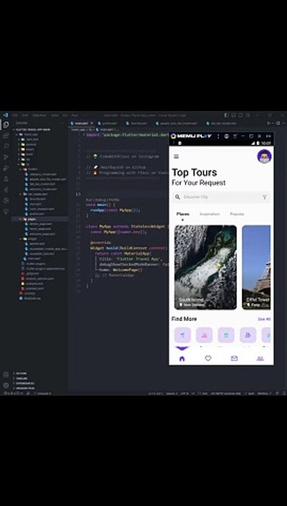Open the hamburger menu in travel app
287x506 pixels.
(177, 157)
